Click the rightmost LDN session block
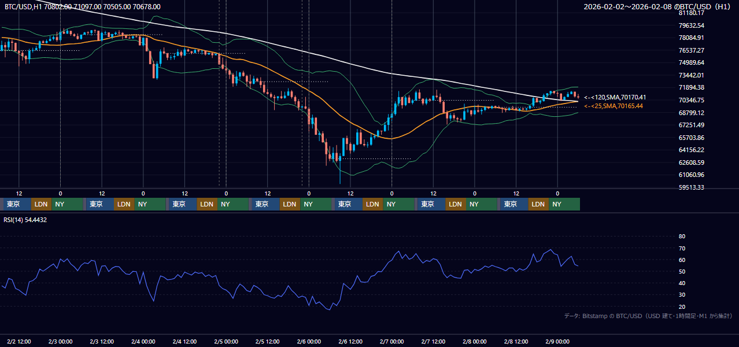This screenshot has height=347, width=739. (x=539, y=204)
